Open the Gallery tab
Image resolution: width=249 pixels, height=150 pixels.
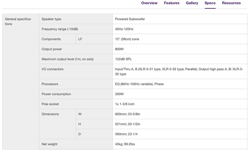[x=192, y=3]
